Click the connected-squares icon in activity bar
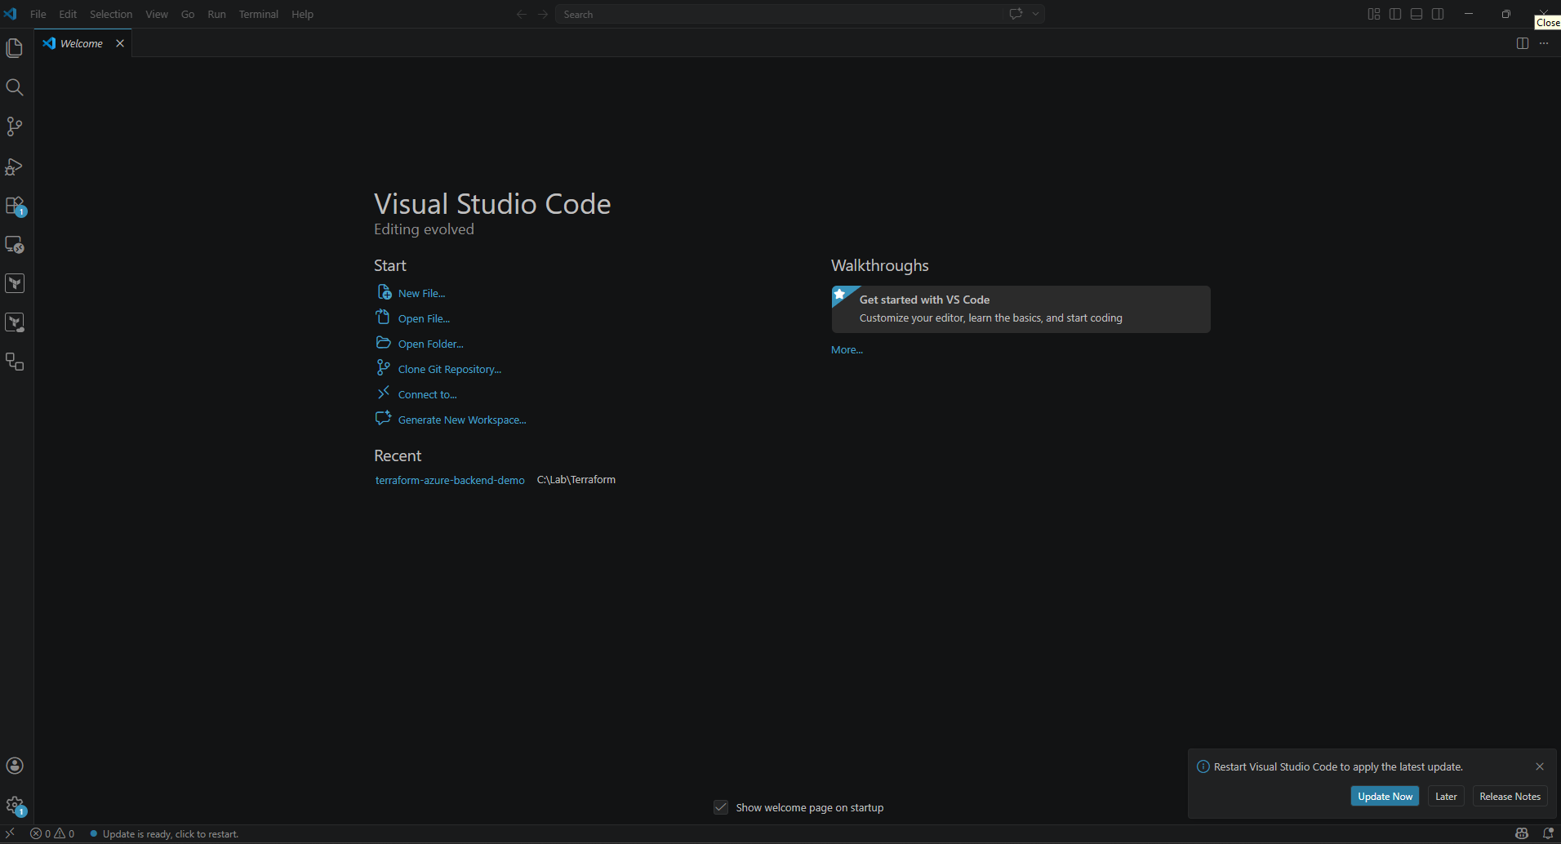 click(15, 362)
